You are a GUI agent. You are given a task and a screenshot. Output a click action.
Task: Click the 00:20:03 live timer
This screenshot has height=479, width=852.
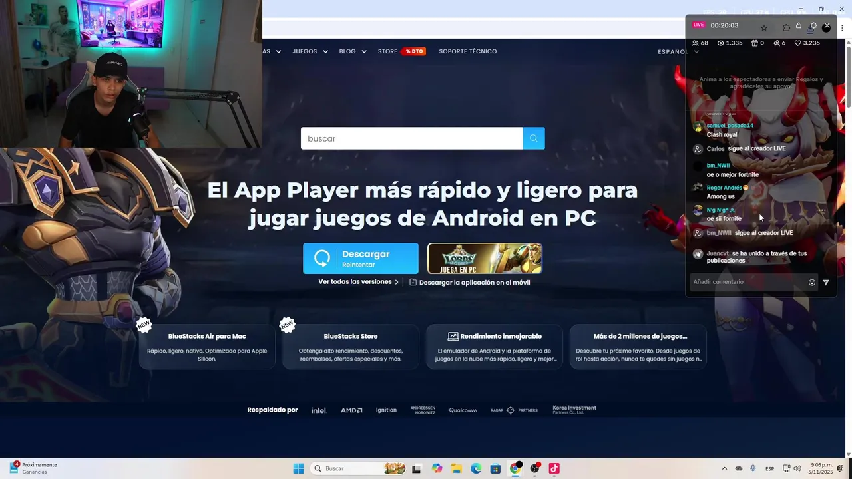pyautogui.click(x=724, y=25)
